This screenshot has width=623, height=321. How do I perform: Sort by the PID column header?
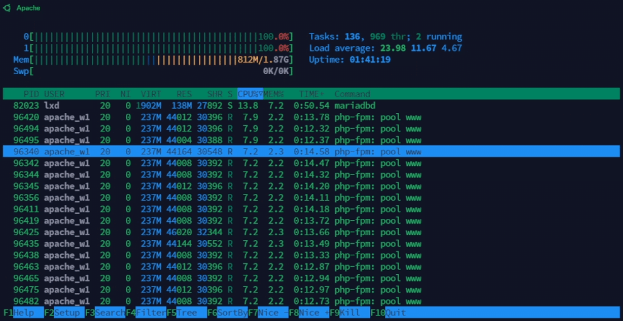coord(32,94)
